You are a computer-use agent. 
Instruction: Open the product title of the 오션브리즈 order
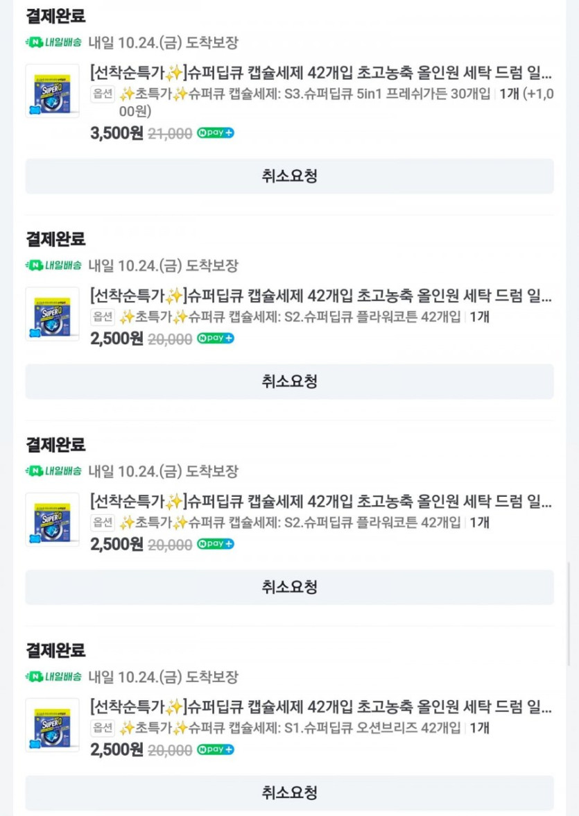pyautogui.click(x=321, y=706)
